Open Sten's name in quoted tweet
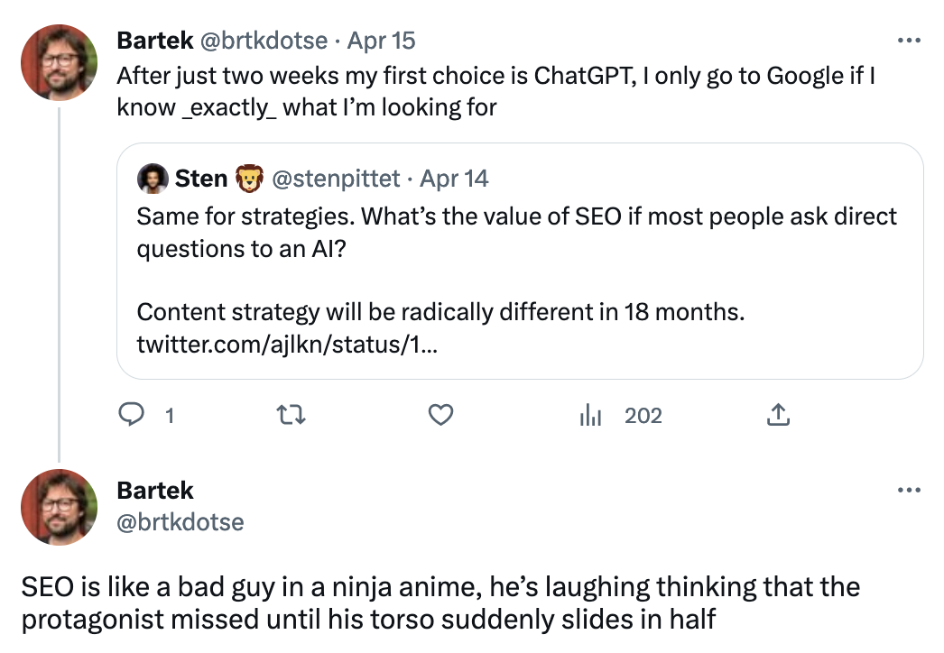The width and height of the screenshot is (944, 653). click(200, 179)
